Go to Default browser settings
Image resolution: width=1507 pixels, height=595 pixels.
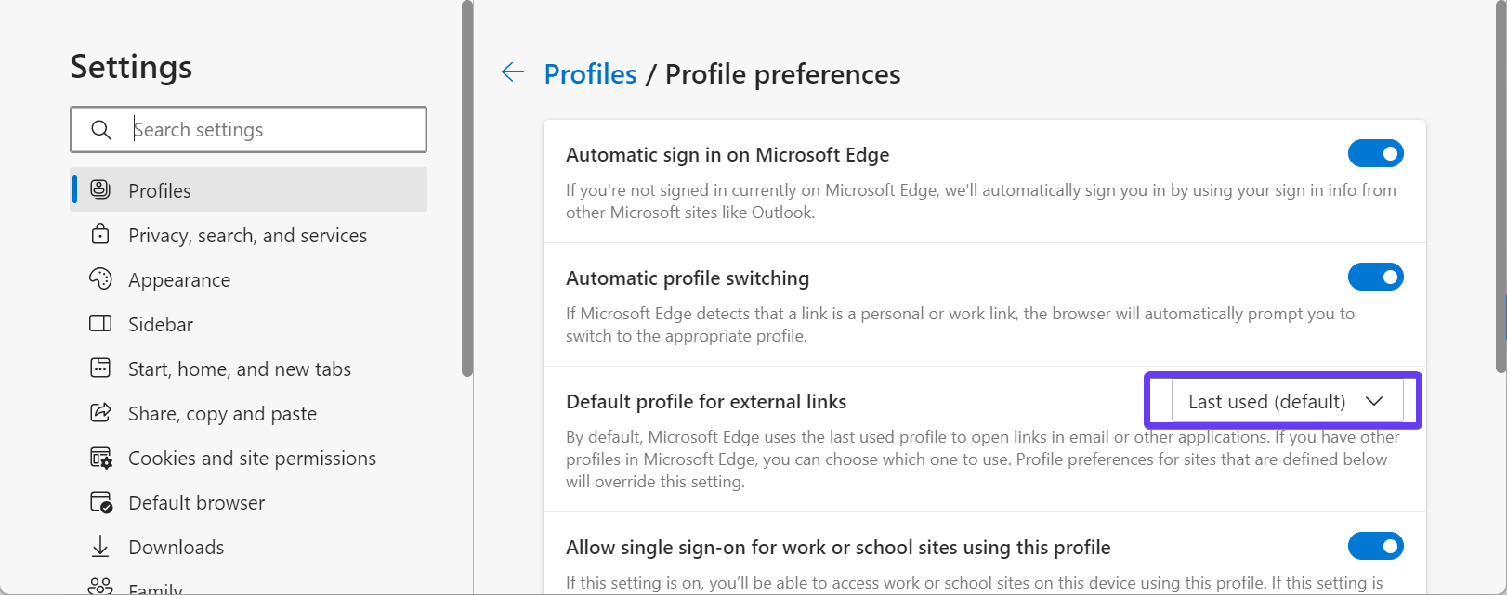pos(249,502)
